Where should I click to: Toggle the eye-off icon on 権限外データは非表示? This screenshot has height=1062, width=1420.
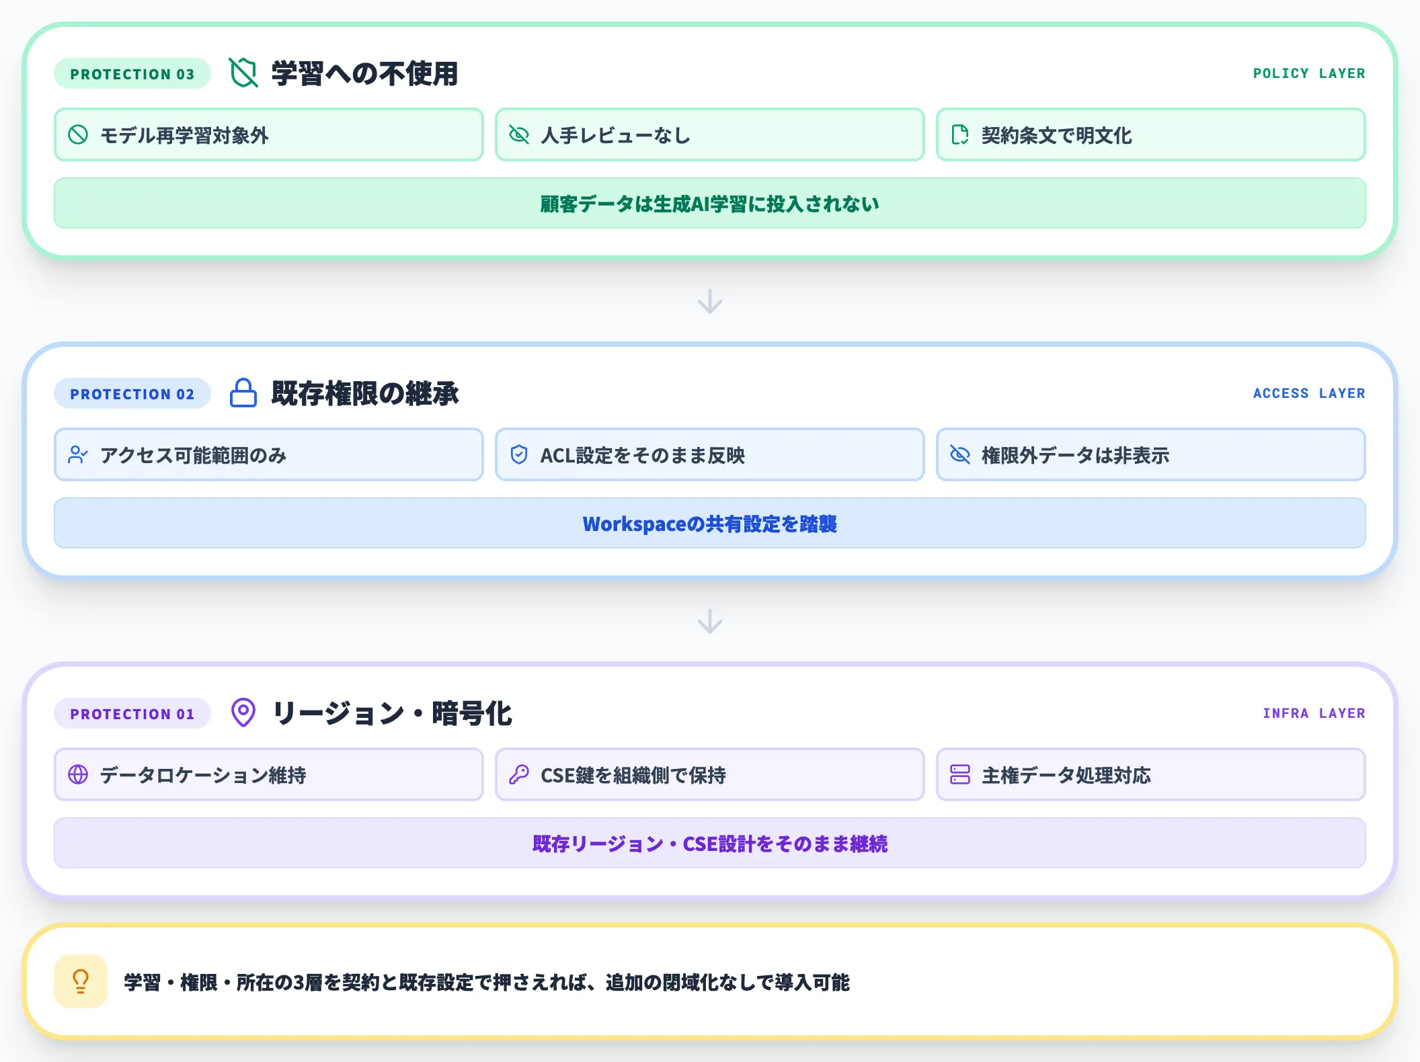tap(959, 455)
